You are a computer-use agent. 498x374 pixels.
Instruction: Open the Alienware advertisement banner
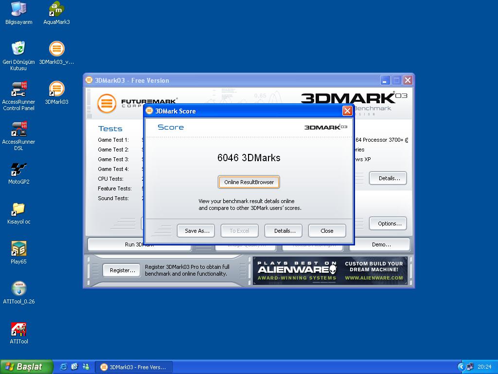(x=330, y=271)
